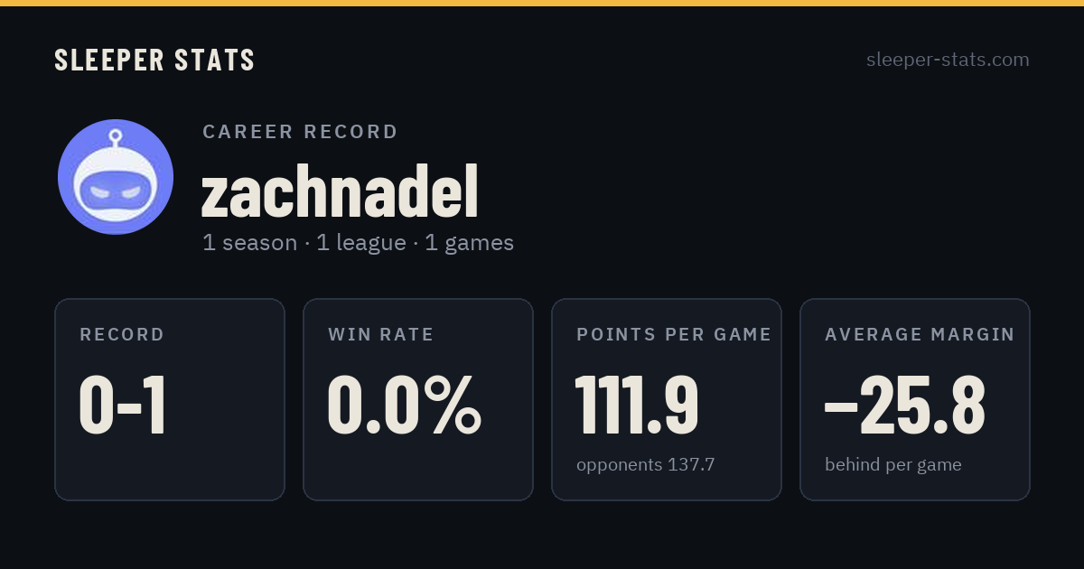This screenshot has width=1084, height=569.
Task: Open the sleeper-stats.com link
Action: pyautogui.click(x=948, y=60)
